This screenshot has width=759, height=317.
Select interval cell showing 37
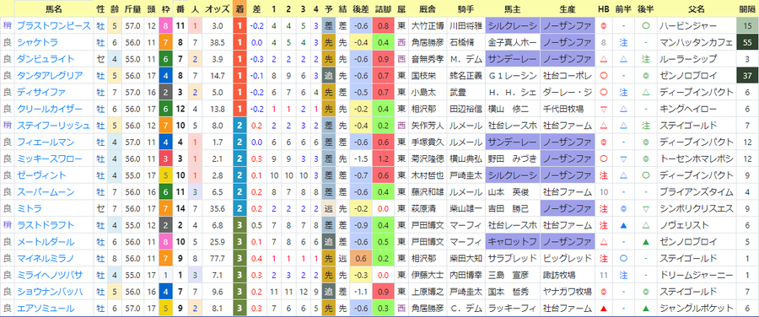click(x=748, y=76)
